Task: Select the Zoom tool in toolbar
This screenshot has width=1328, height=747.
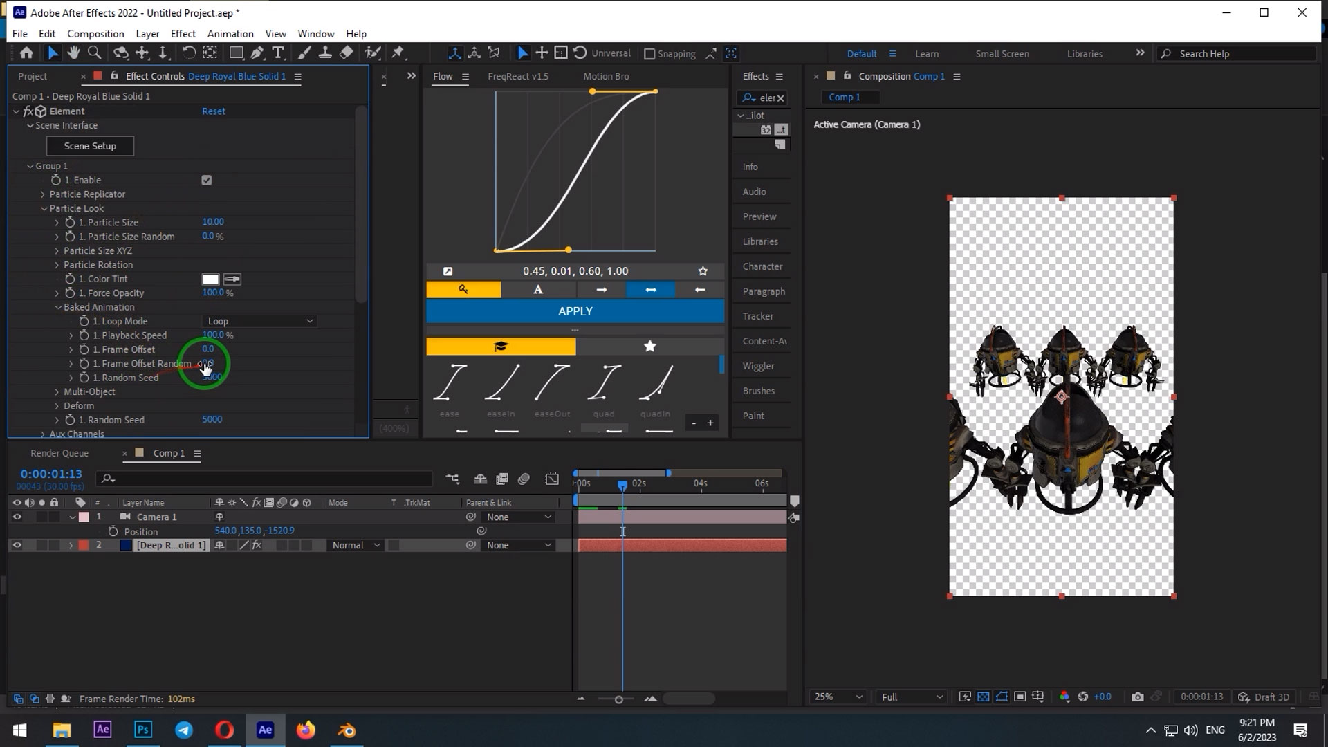Action: point(95,53)
